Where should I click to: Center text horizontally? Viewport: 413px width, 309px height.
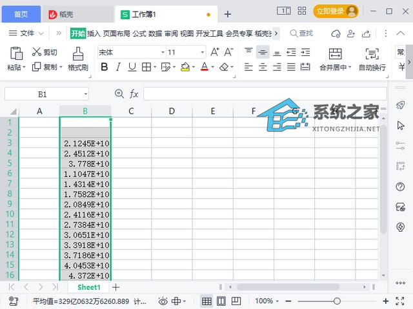(x=263, y=67)
